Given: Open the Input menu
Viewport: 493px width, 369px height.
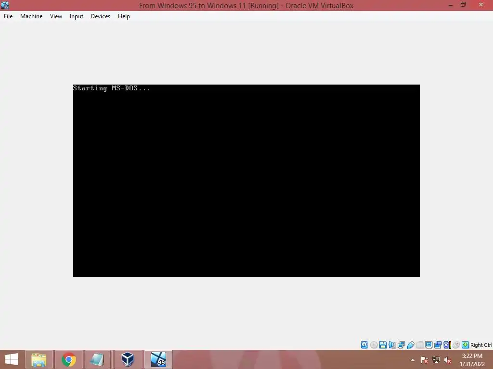Looking at the screenshot, I should [77, 16].
